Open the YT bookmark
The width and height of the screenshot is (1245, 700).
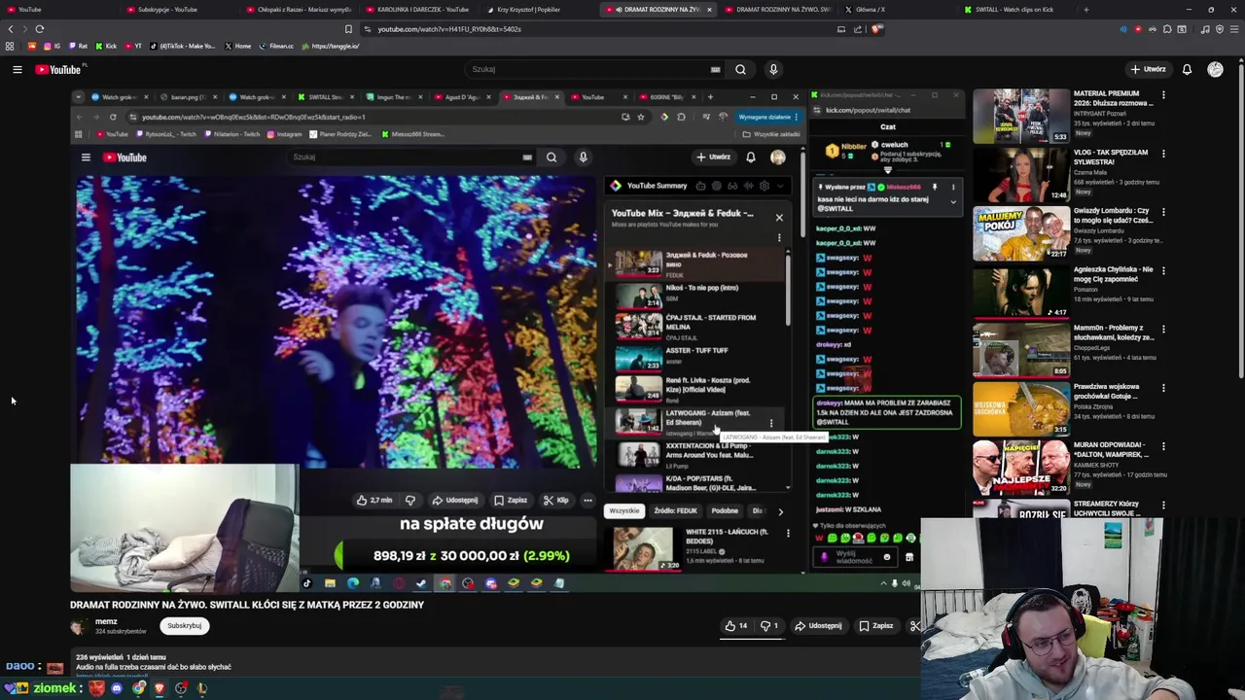click(x=132, y=46)
